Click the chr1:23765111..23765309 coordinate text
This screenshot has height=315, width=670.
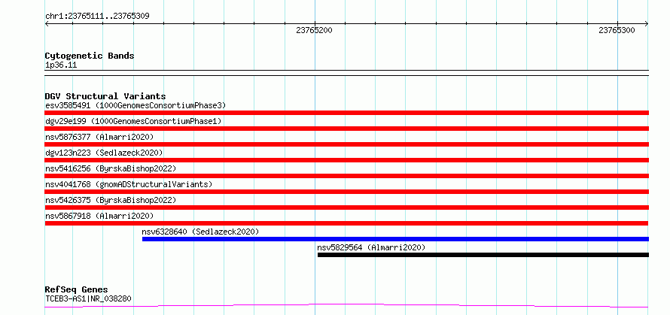click(x=97, y=17)
